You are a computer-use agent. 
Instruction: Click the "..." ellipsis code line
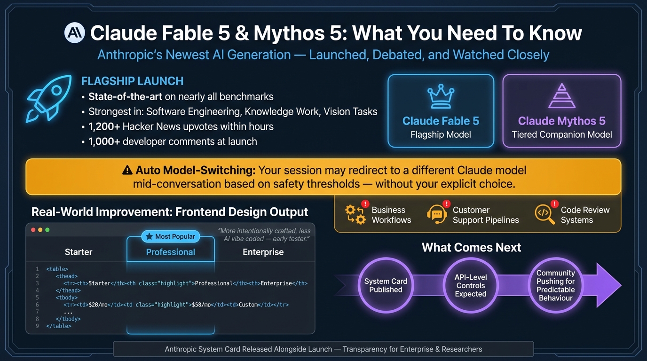68,312
